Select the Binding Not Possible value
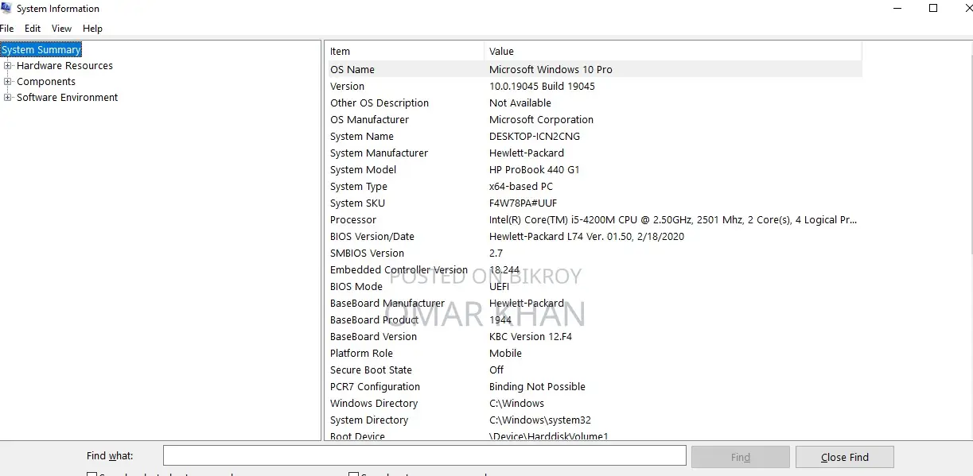The height and width of the screenshot is (476, 973). coord(537,387)
